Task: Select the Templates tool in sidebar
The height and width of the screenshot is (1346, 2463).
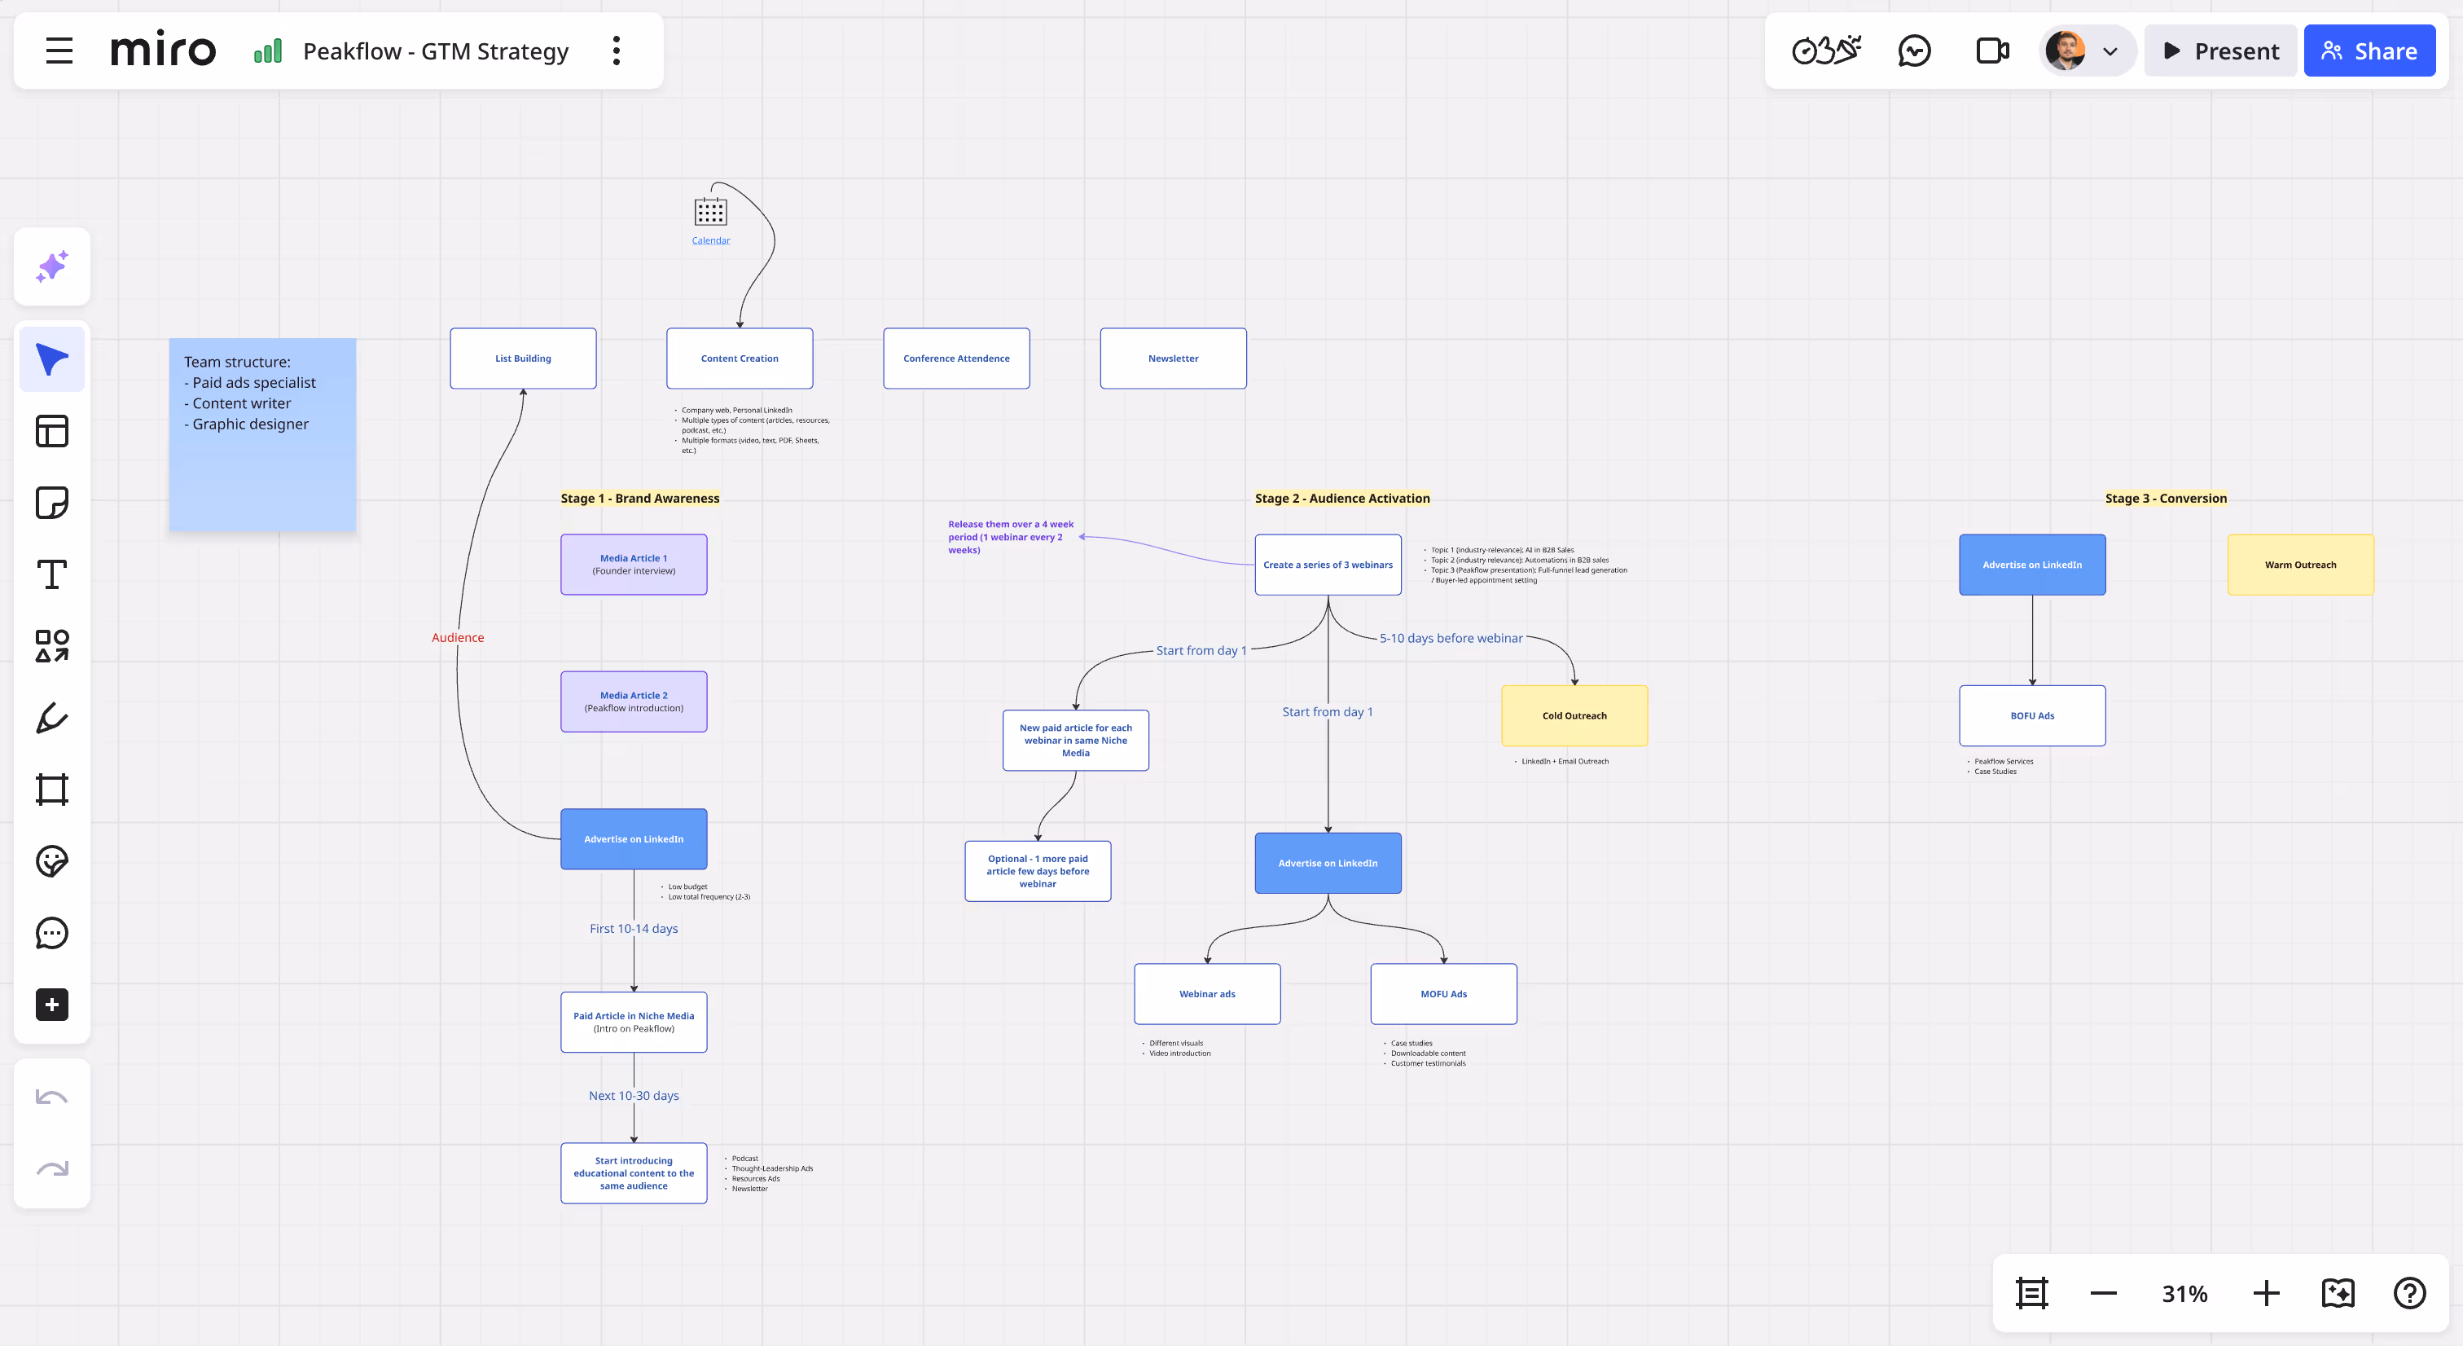Action: [51, 432]
